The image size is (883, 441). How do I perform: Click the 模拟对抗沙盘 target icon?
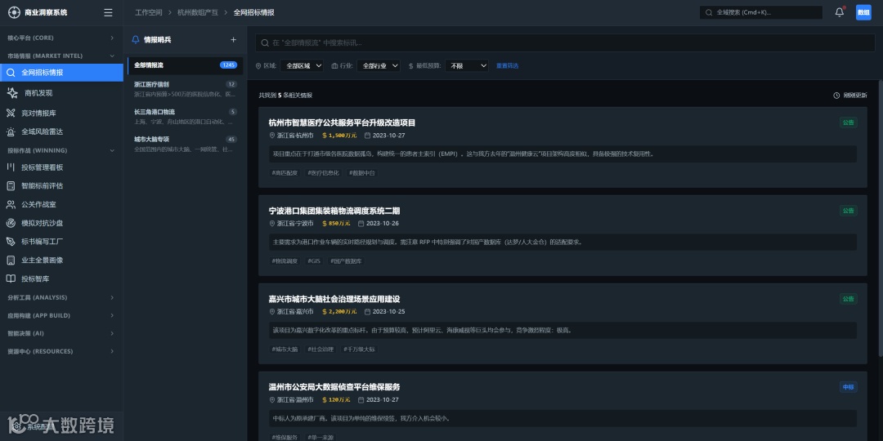(11, 223)
